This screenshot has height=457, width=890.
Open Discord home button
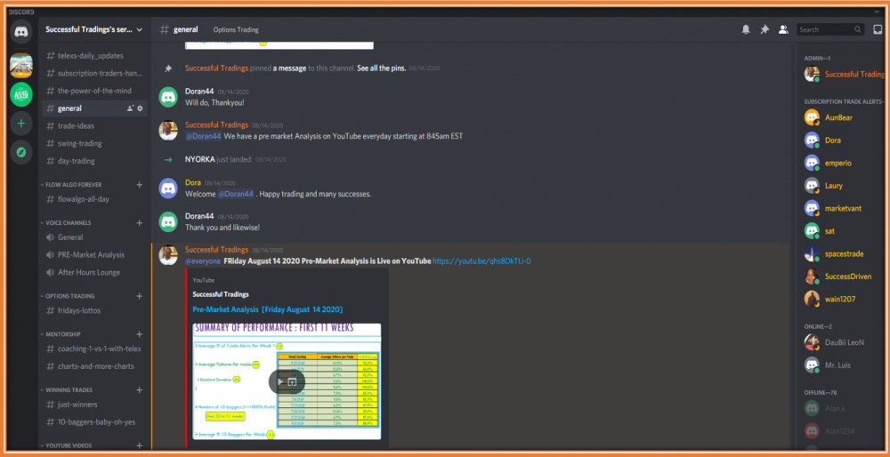(21, 32)
